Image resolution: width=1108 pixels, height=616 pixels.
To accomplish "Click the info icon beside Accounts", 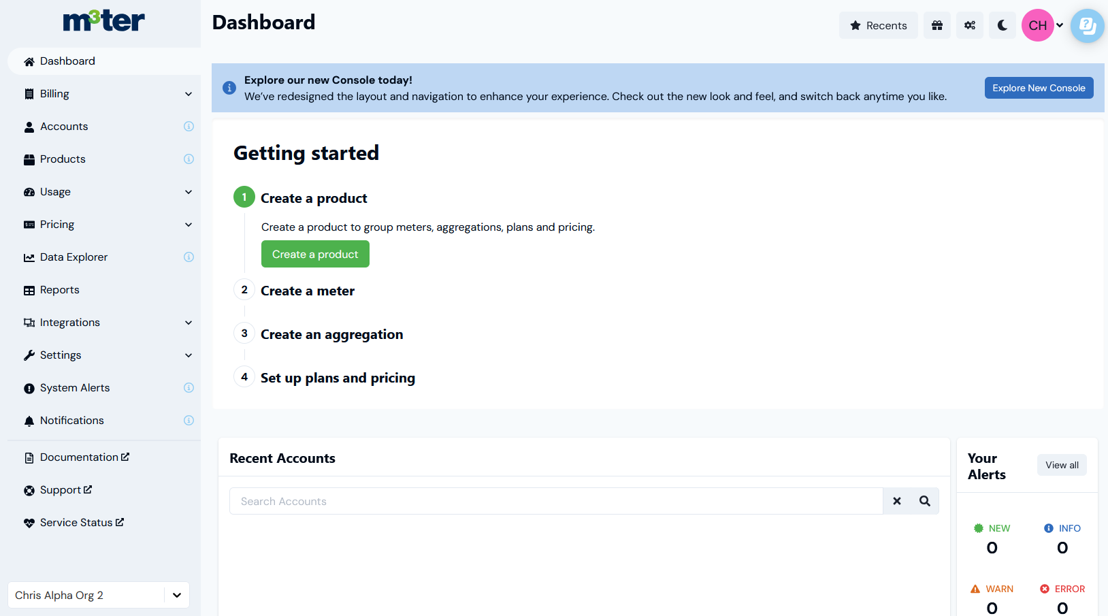I will (x=189, y=126).
